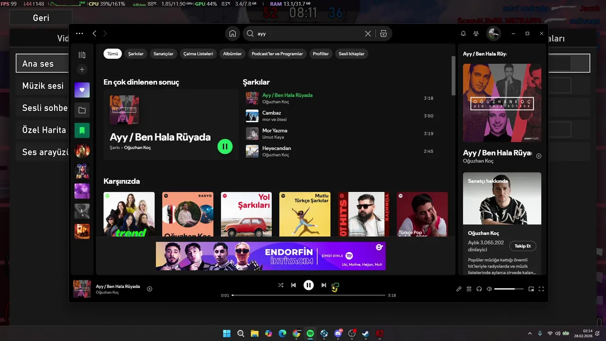
Task: Switch to the Sanatçılar filter
Action: point(163,54)
